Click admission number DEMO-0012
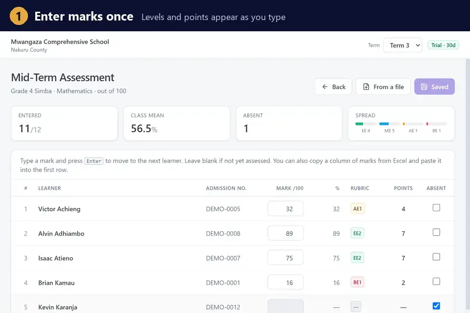This screenshot has width=470, height=313. coord(223,307)
